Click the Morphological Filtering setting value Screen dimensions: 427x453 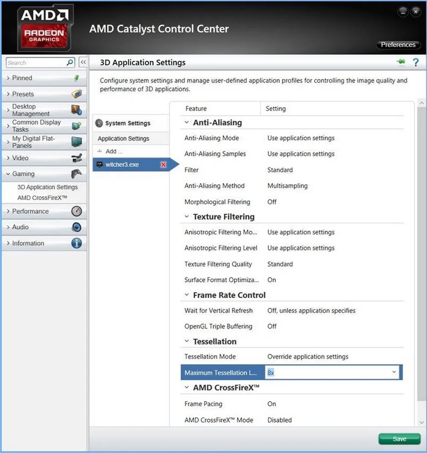tap(272, 202)
